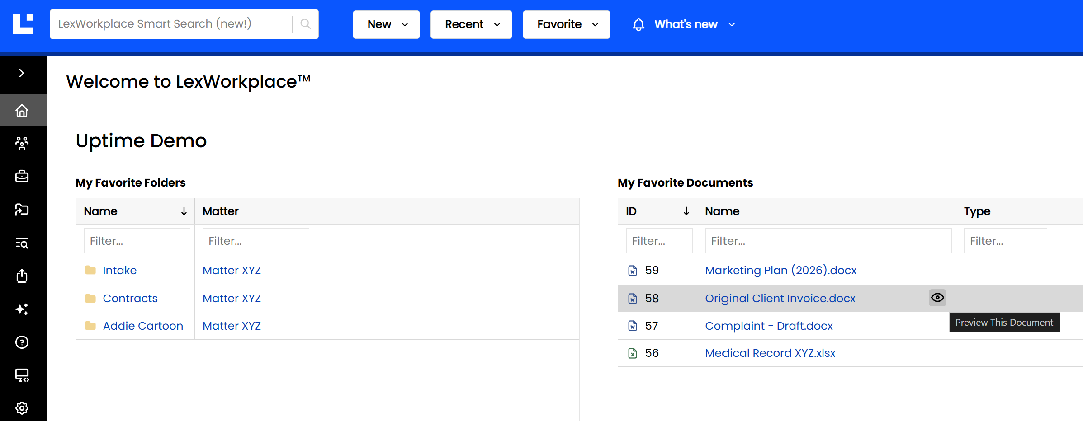Sort documents by ID arrow
Image resolution: width=1083 pixels, height=421 pixels.
[686, 211]
